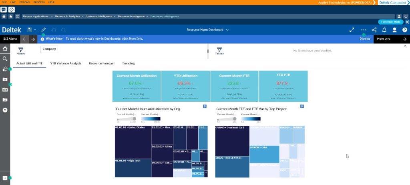Expand the Resource Mgmt Dashboard dropdown
Viewport: 410px width, 185px height.
coord(227,30)
